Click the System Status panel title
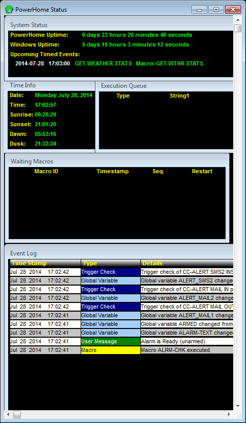The image size is (246, 423). point(29,25)
